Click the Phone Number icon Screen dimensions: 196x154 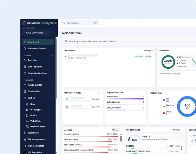[27, 127]
